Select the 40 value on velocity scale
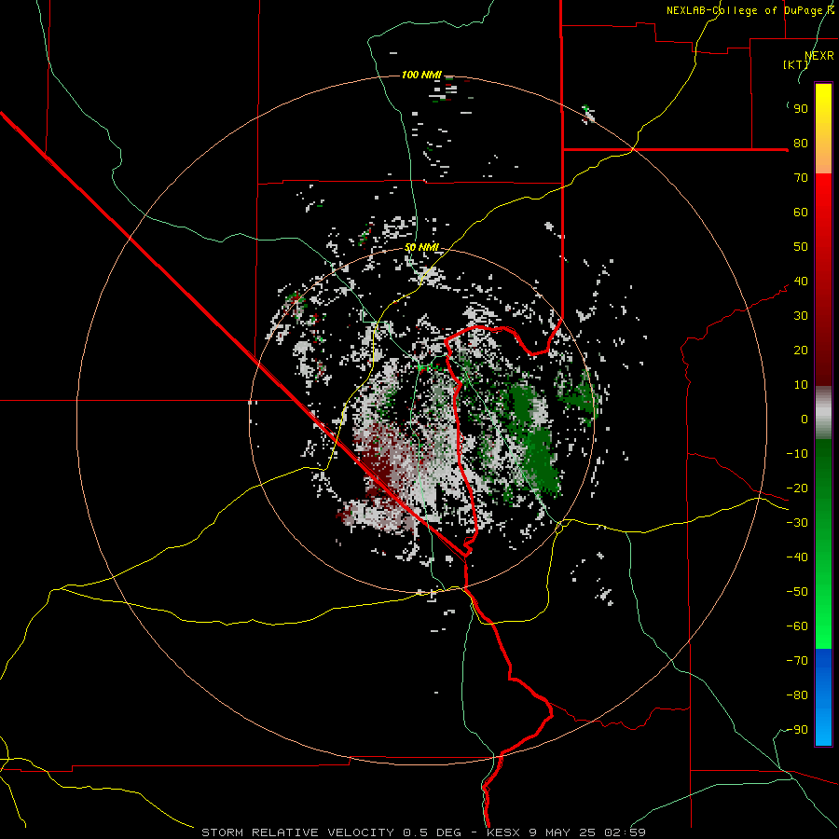 pyautogui.click(x=801, y=282)
